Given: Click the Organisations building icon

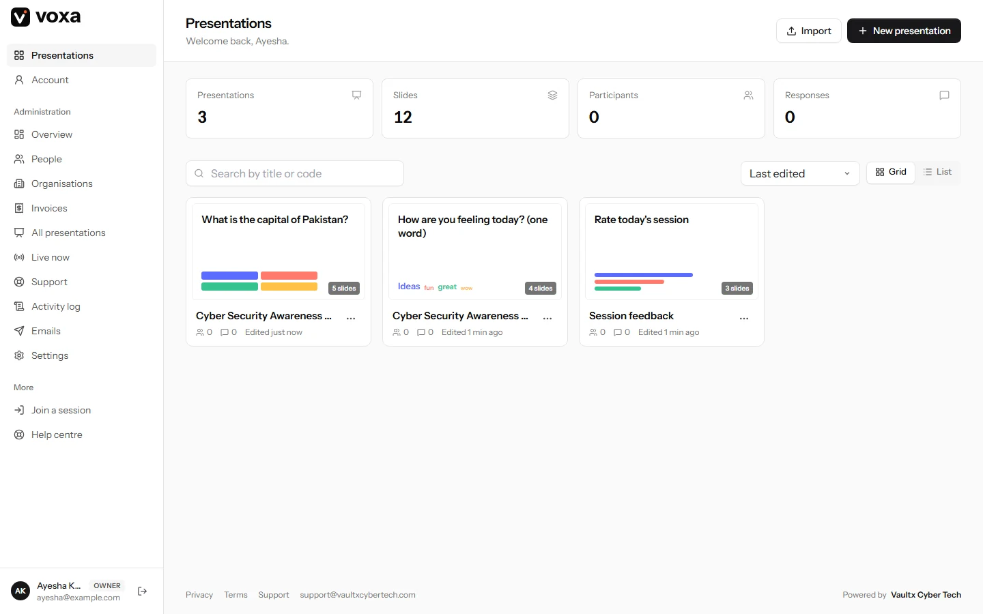Looking at the screenshot, I should click(19, 184).
